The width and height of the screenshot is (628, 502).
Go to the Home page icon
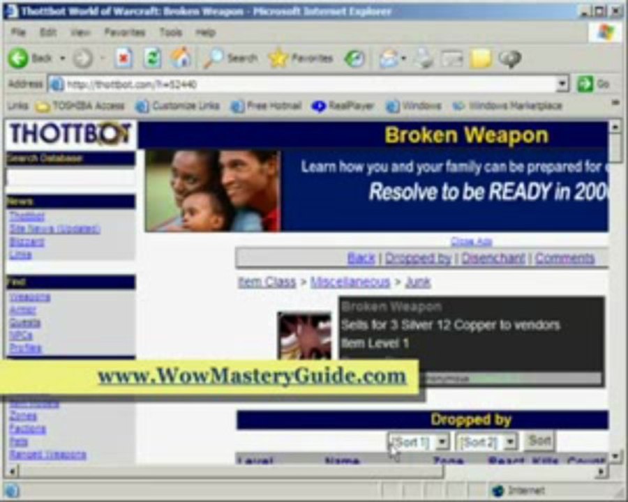(181, 58)
